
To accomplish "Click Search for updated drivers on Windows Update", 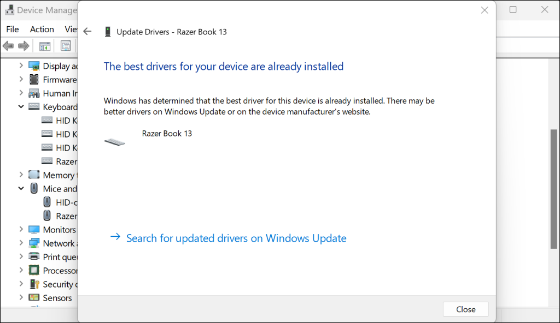I will pyautogui.click(x=236, y=238).
